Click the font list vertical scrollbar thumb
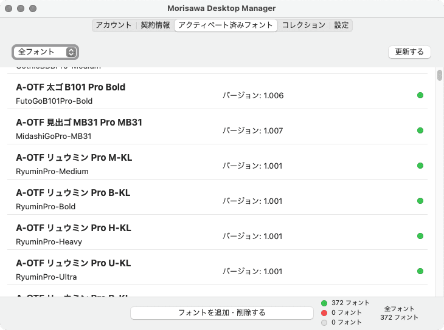The width and height of the screenshot is (444, 330). click(439, 76)
